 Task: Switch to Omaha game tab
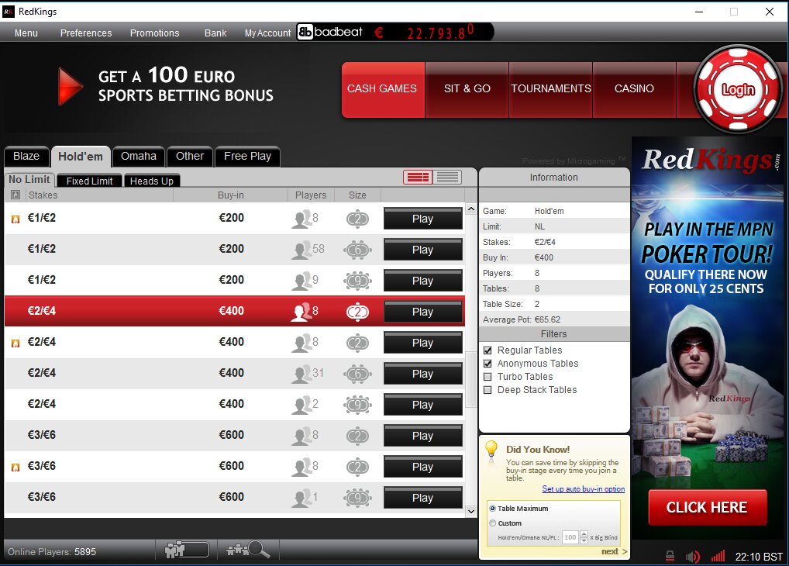(x=139, y=156)
